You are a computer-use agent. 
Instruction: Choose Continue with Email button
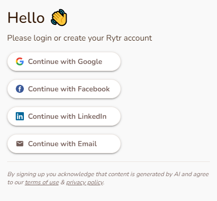tap(64, 144)
